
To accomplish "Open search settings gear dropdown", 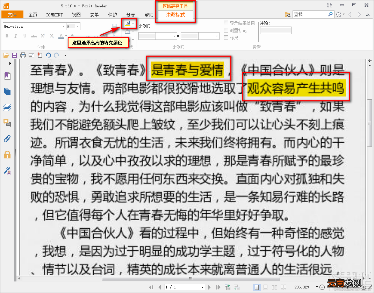I will (340, 15).
